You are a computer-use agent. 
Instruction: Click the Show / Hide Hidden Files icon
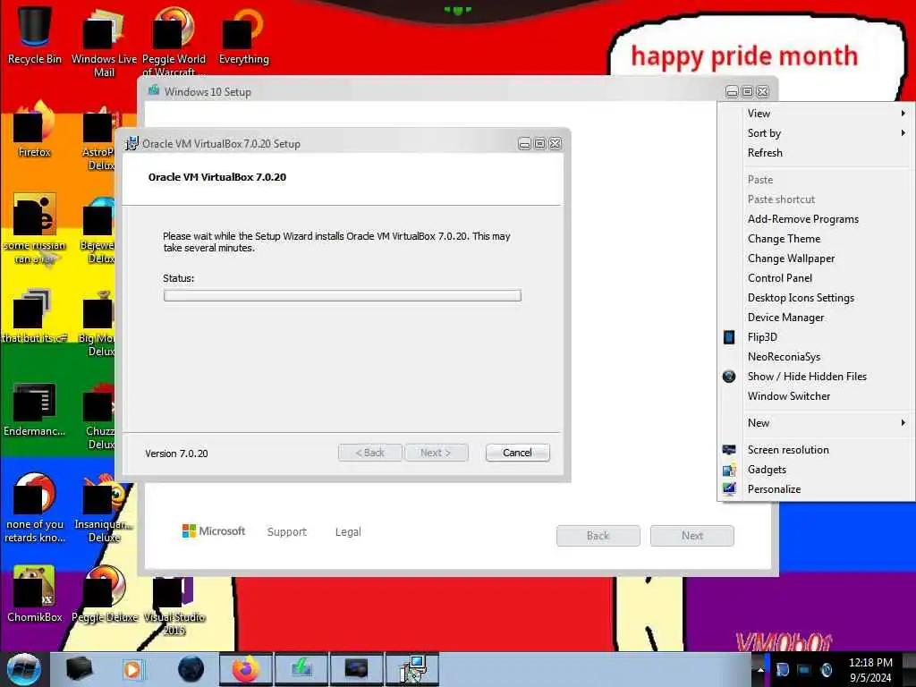pos(729,377)
